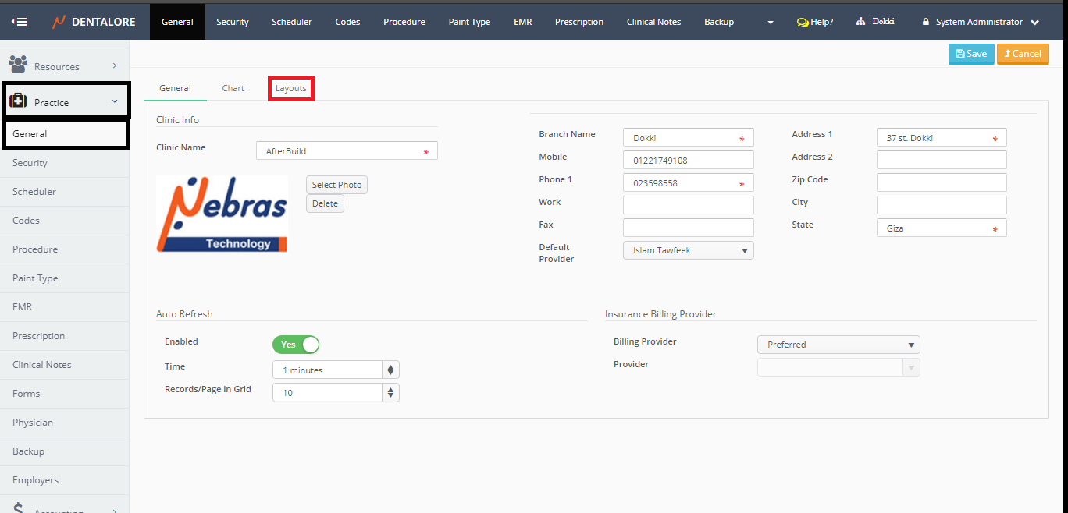This screenshot has height=513, width=1068.
Task: Switch to the Layouts tab
Action: (290, 88)
